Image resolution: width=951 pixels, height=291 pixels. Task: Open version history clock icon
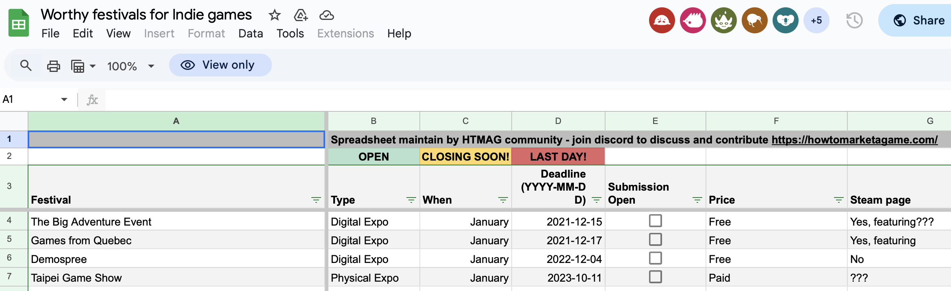tap(854, 20)
